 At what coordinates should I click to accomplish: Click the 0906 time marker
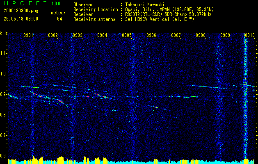coord(151,35)
